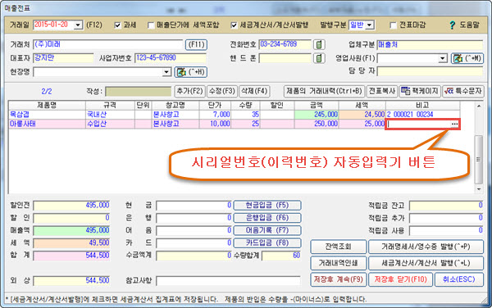The image size is (492, 308).
Task: Open 제품의 거래내력(Ctrl+B)
Action: (x=325, y=91)
